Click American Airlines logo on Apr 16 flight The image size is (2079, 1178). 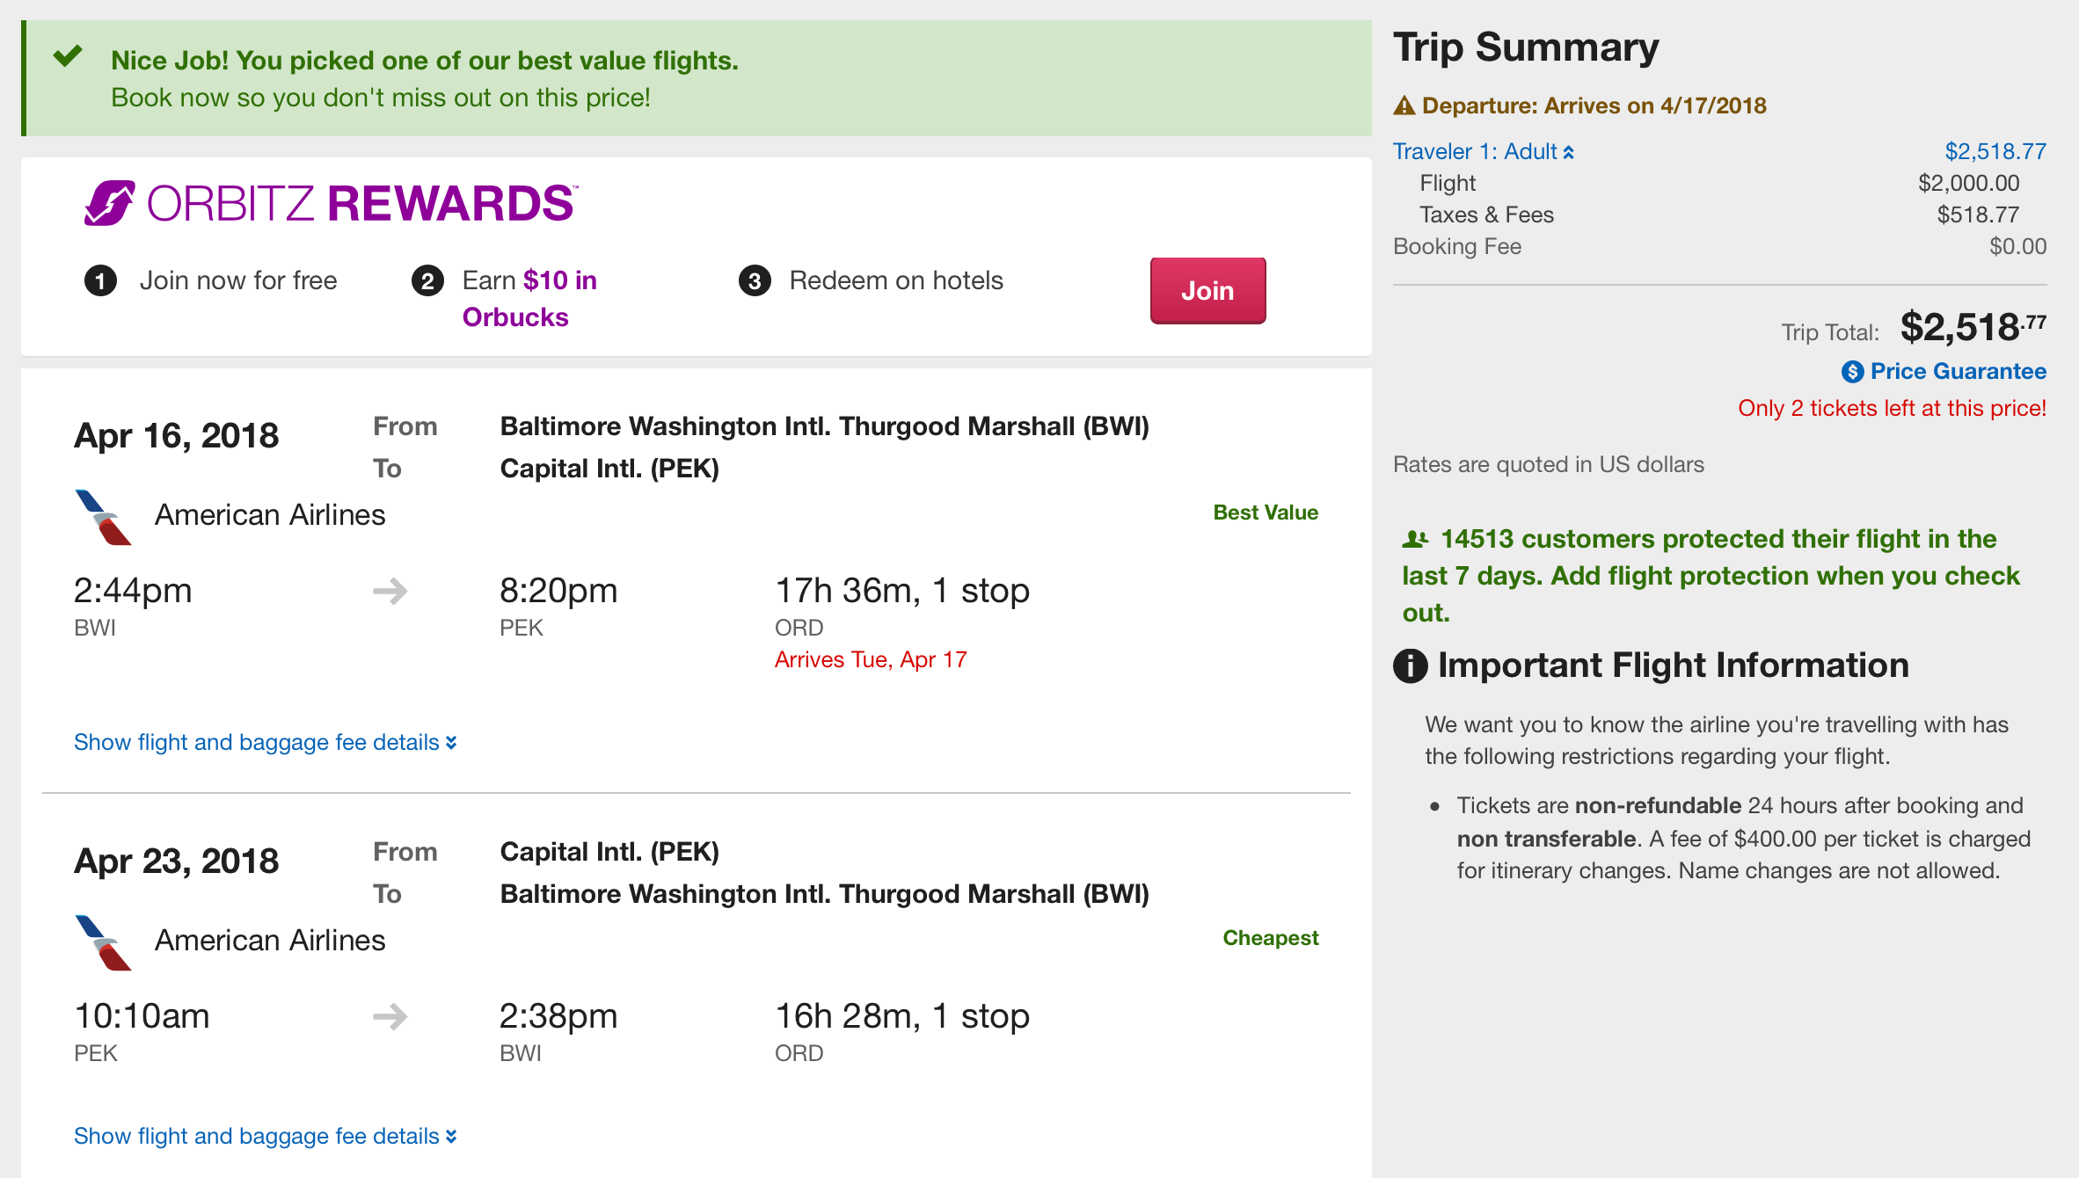tap(103, 517)
